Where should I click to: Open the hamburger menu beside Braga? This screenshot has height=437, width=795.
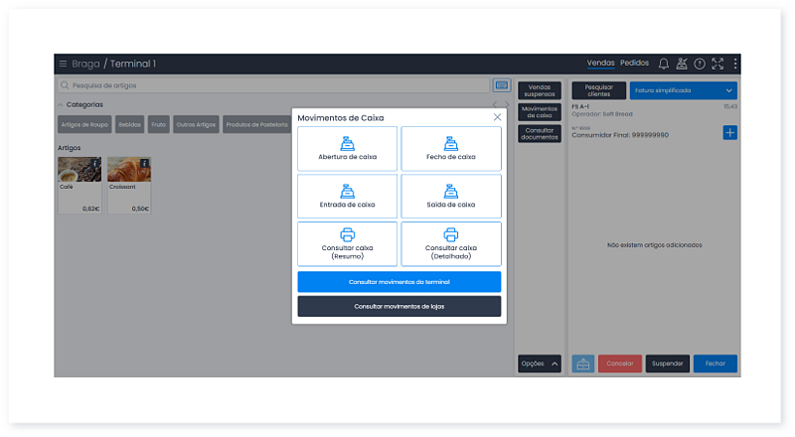click(63, 64)
